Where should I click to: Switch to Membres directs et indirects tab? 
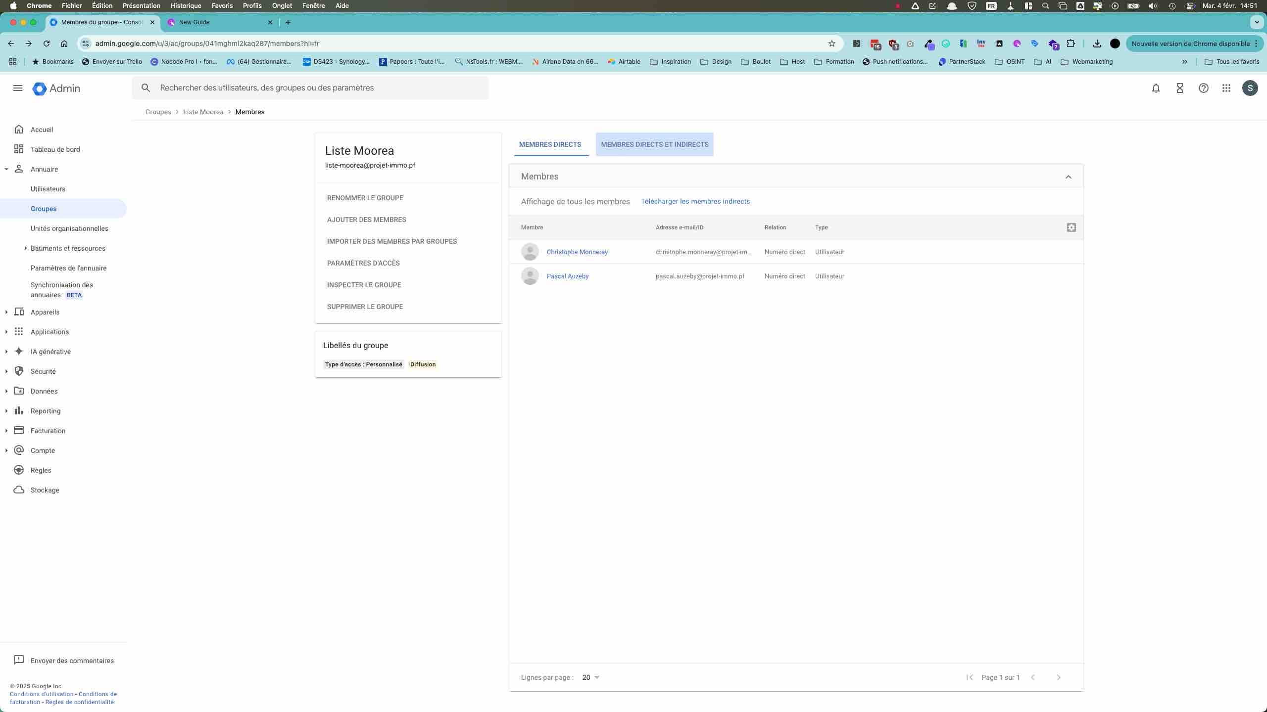[x=654, y=144]
